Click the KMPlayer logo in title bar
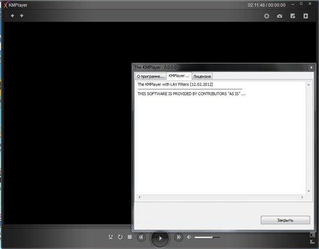This screenshot has width=319, height=249. tap(6, 5)
